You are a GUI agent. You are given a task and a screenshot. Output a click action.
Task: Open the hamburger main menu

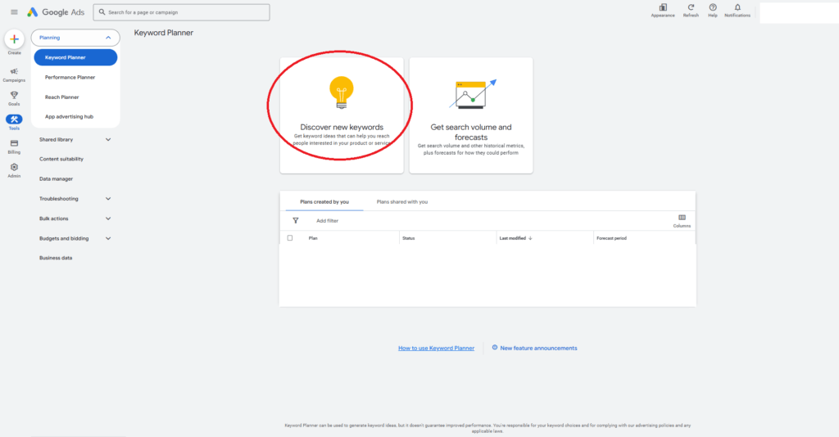(x=14, y=11)
